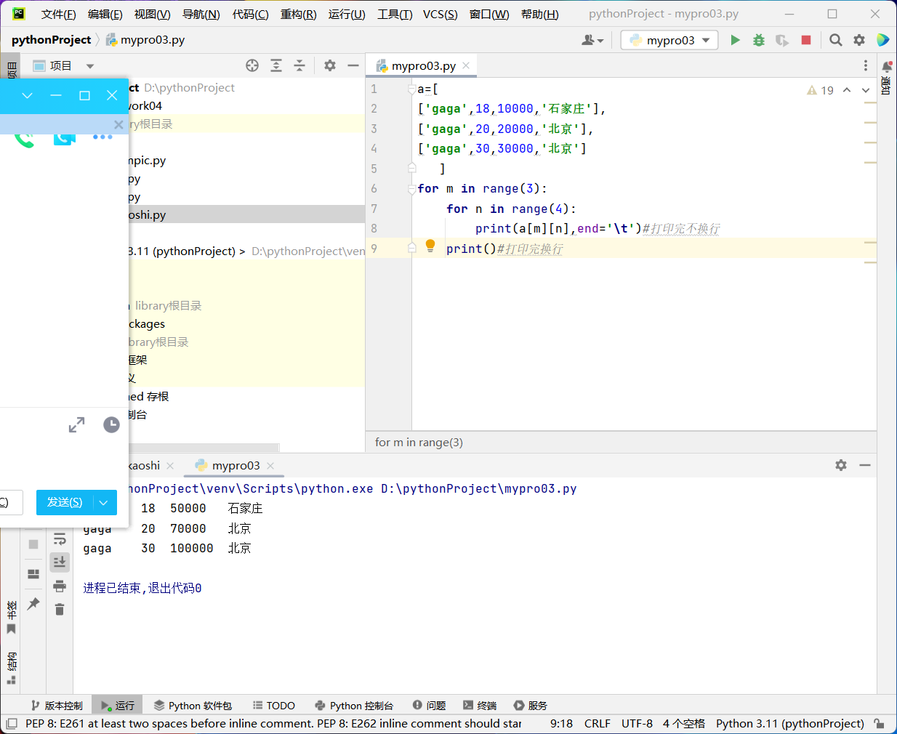Viewport: 897px width, 734px height.
Task: Open the notifications bell on right sidebar
Action: [886, 67]
